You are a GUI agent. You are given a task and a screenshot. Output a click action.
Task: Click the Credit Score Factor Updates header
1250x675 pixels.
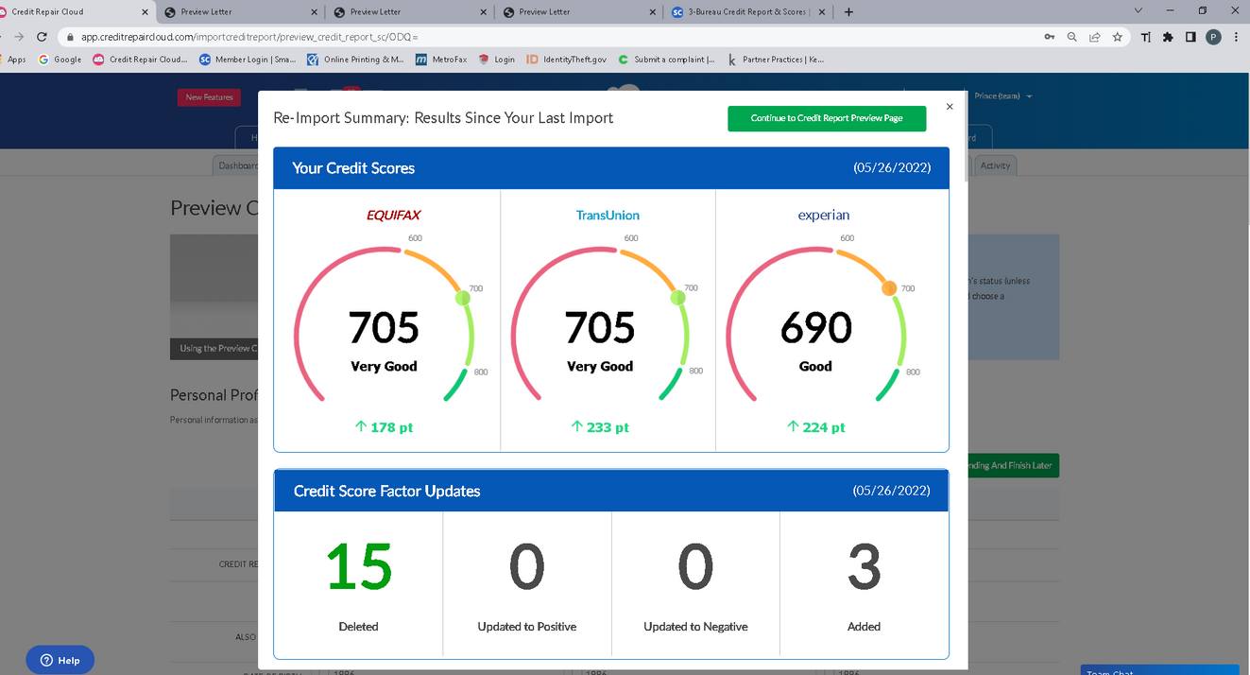coord(386,491)
